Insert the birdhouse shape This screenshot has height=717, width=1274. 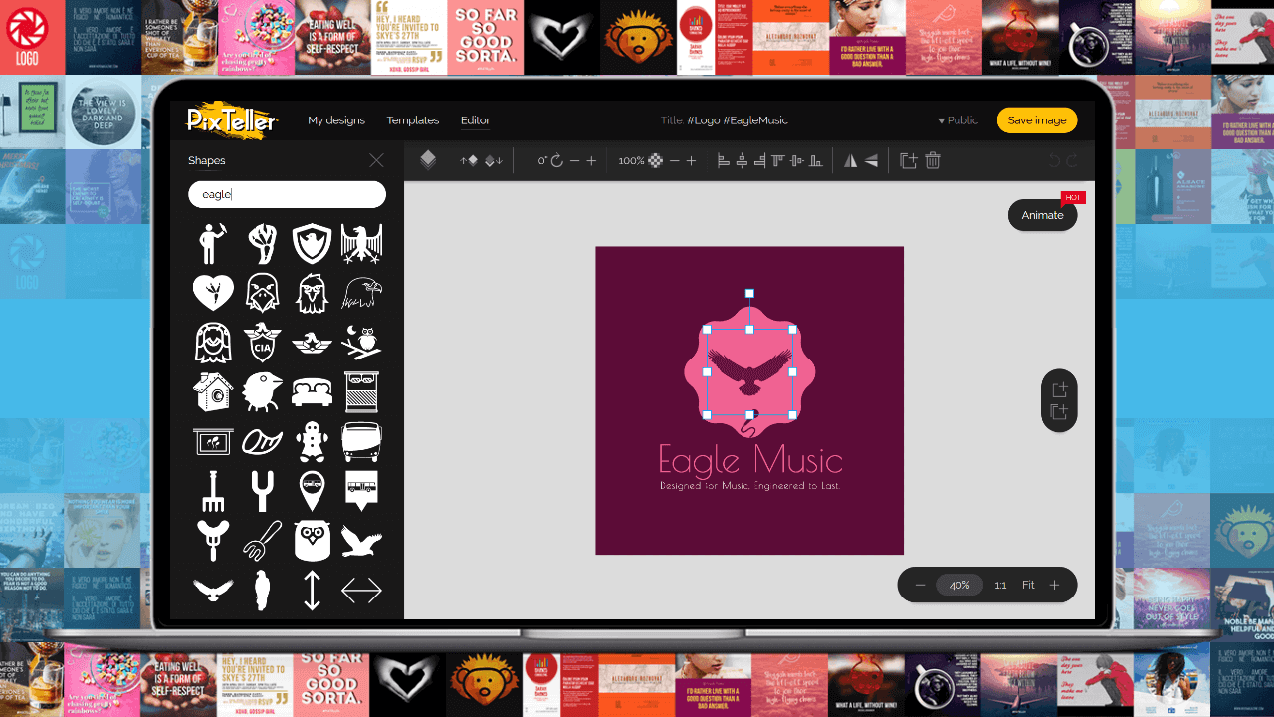click(213, 391)
